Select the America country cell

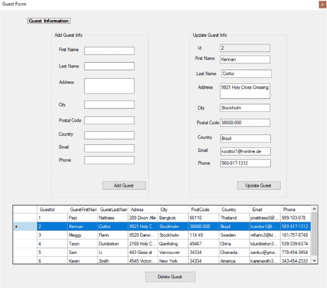tap(234, 260)
